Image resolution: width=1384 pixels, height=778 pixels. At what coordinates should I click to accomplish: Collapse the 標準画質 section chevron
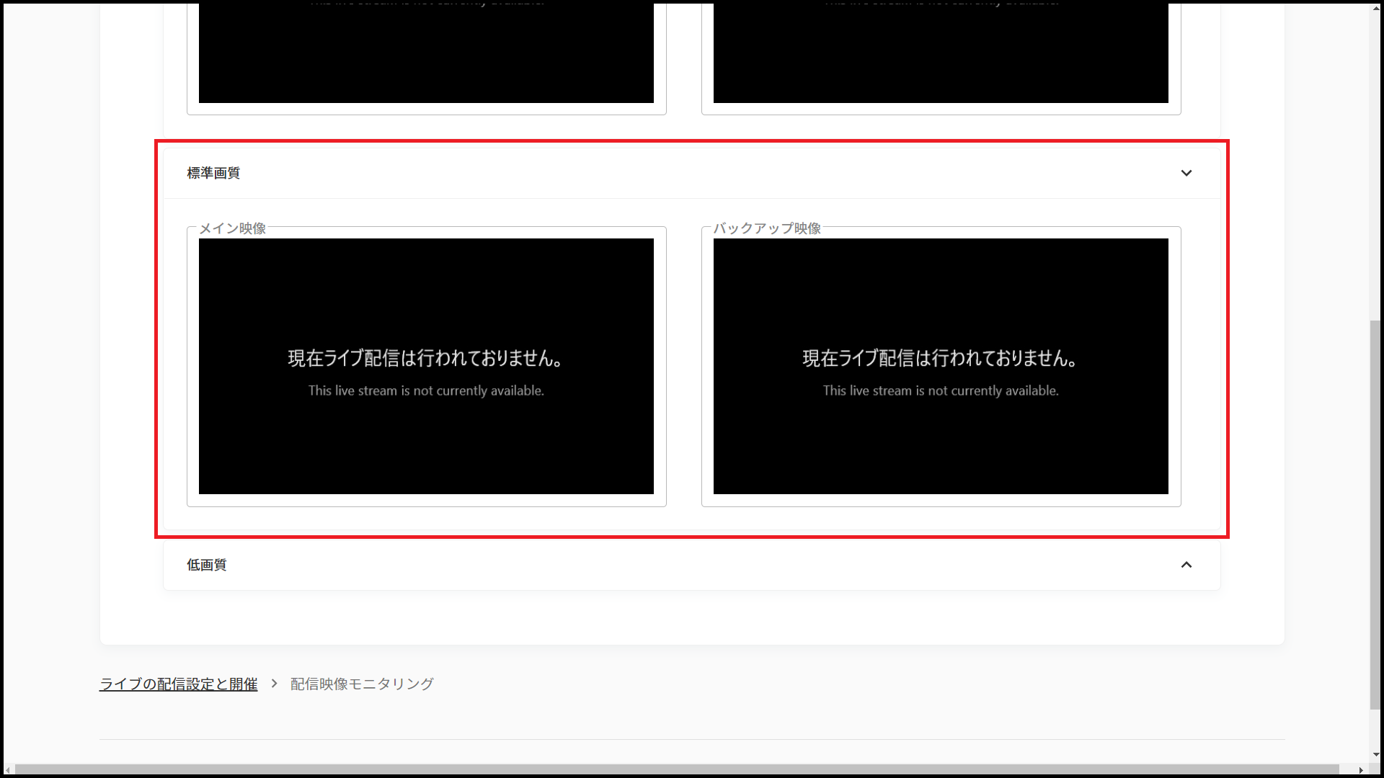click(x=1186, y=173)
